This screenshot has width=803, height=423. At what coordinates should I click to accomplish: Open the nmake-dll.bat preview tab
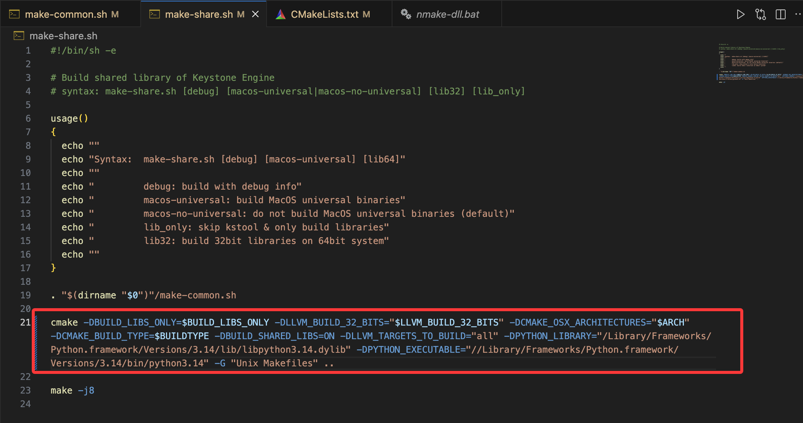tap(448, 14)
